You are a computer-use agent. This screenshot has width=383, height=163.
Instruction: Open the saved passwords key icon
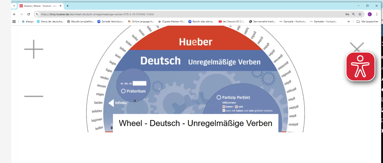[x=347, y=14]
